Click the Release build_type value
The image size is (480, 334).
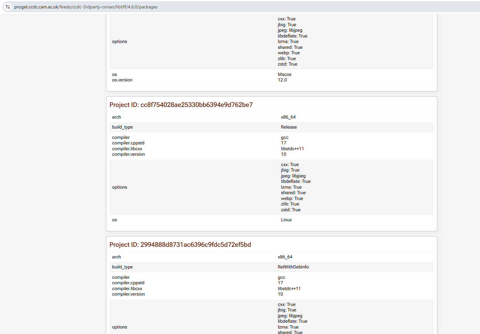[289, 127]
